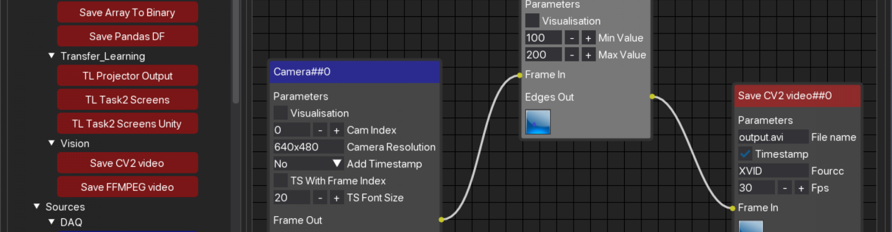Decrease Max Value with minus button
Image resolution: width=892 pixels, height=232 pixels.
(572, 55)
